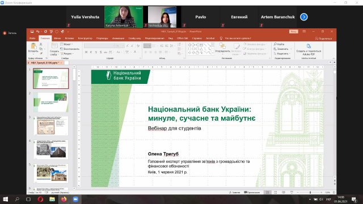Click the Slide Sorter view icon
Image resolution: width=363 pixels, height=204 pixels.
275,193
